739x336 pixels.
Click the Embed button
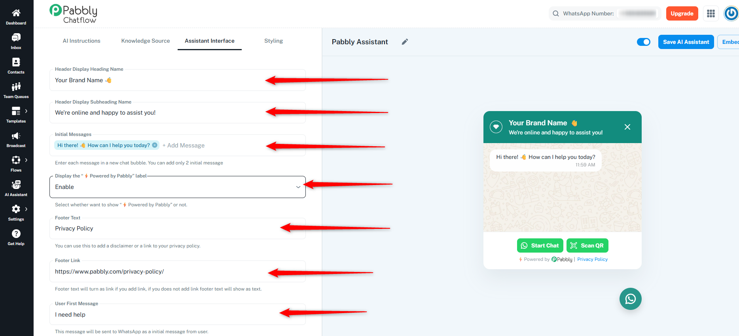[x=729, y=42]
